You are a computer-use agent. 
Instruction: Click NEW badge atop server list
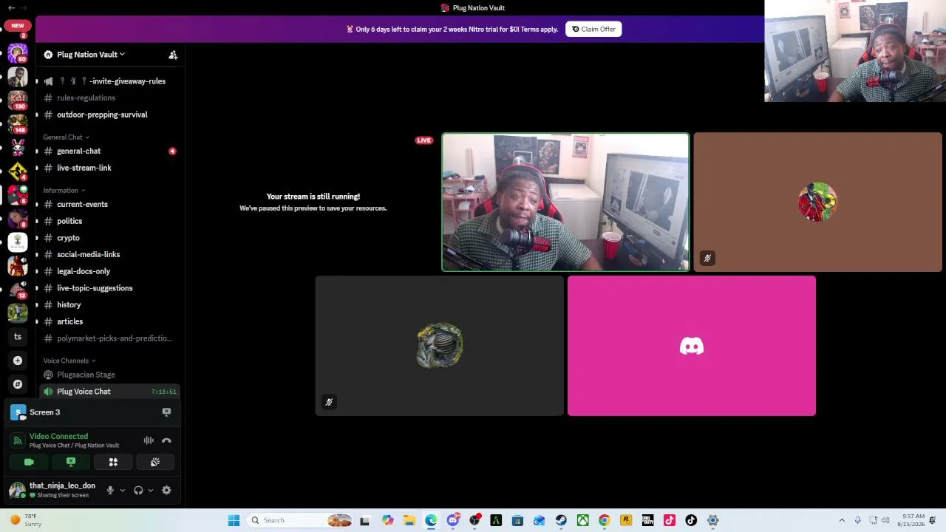pos(17,25)
